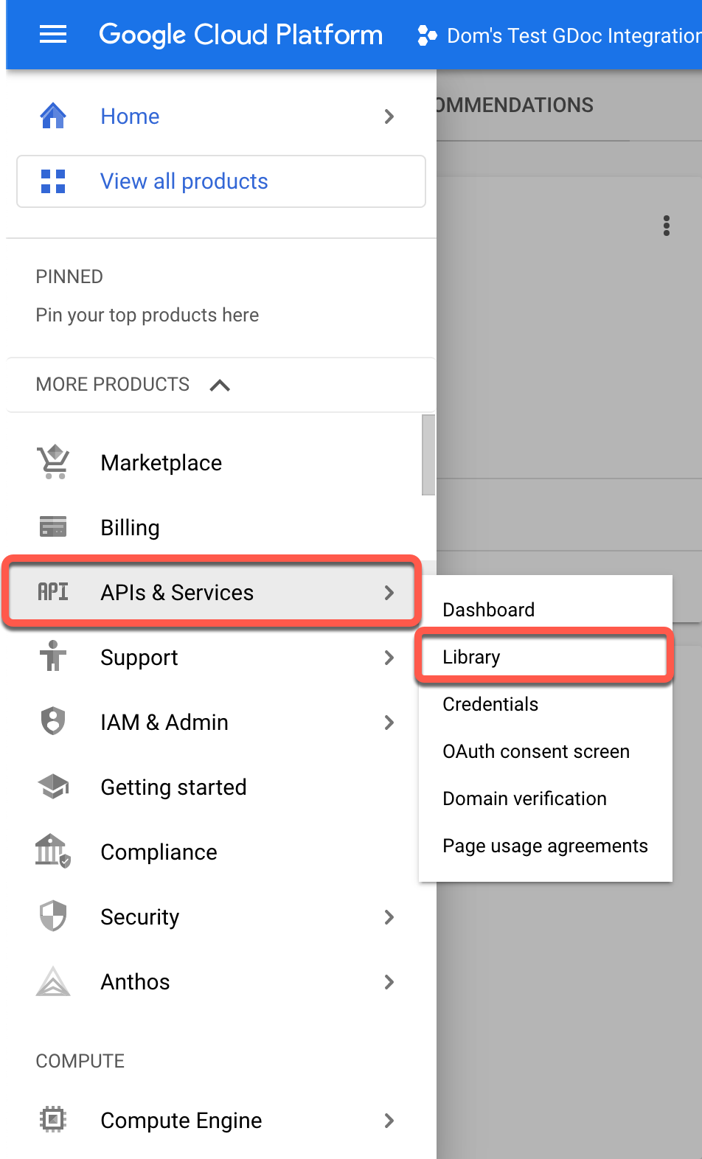Expand the Compute Engine submenu arrow

pyautogui.click(x=389, y=1121)
